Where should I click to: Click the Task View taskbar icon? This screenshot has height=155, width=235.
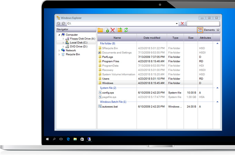(61, 139)
